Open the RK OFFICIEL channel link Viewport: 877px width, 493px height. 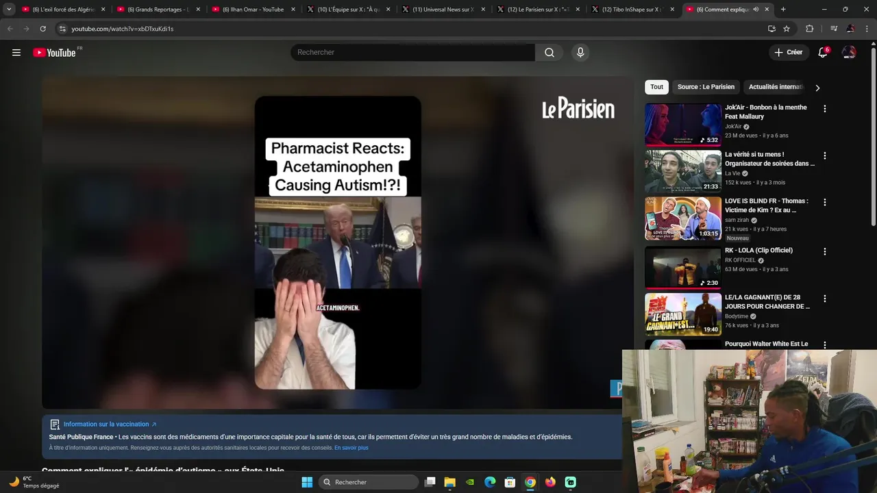click(x=740, y=260)
